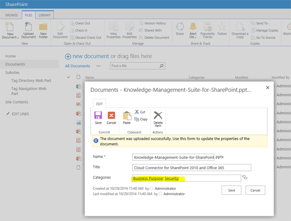Click the New Document ribbon icon
Screen dimensions: 291x221
pyautogui.click(x=10, y=27)
